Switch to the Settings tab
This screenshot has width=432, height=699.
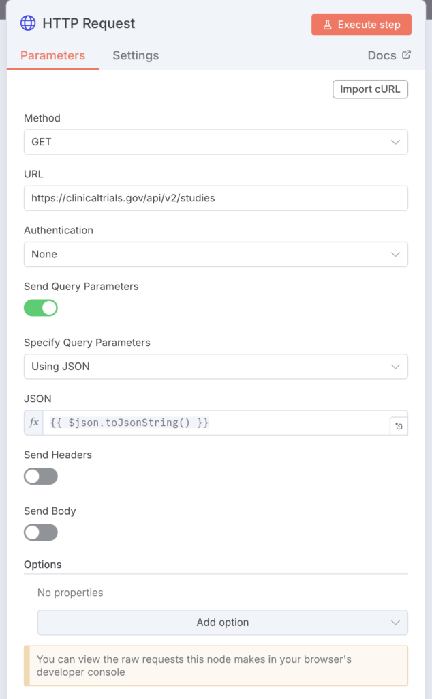tap(136, 55)
